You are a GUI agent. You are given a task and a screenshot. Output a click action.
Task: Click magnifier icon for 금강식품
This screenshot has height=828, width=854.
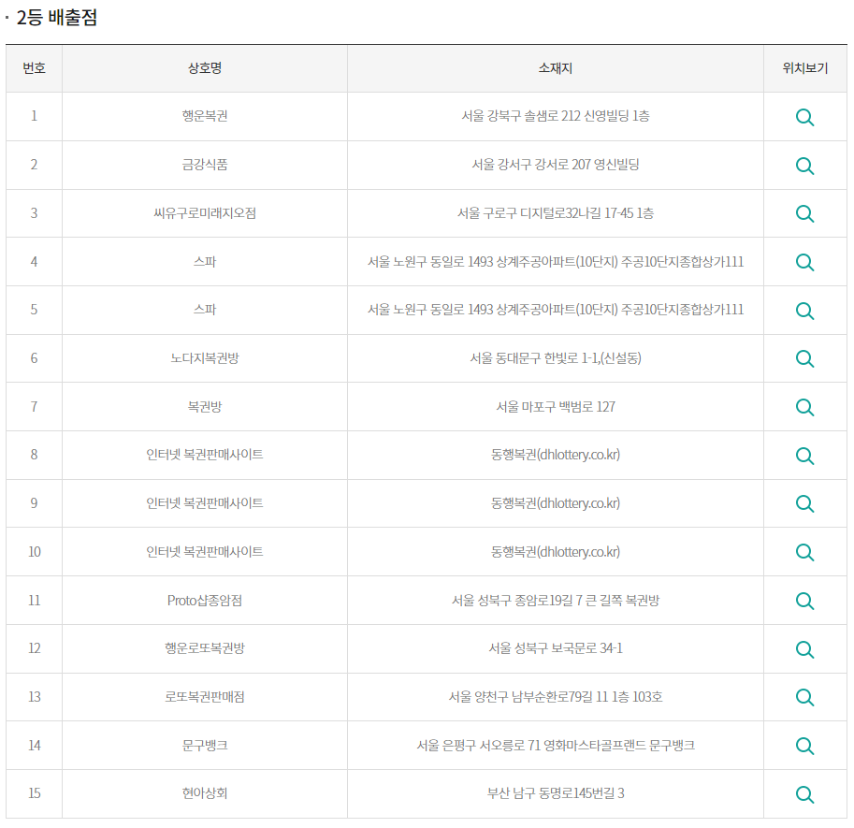click(x=804, y=166)
